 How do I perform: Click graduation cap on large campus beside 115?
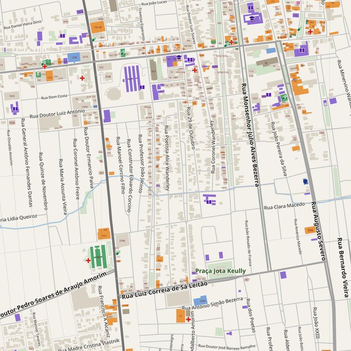point(252,18)
